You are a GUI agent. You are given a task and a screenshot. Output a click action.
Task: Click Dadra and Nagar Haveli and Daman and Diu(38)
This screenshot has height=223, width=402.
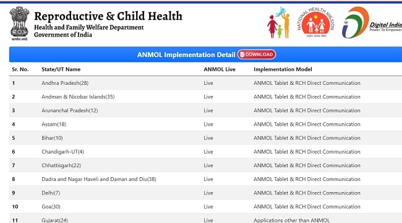coord(99,179)
